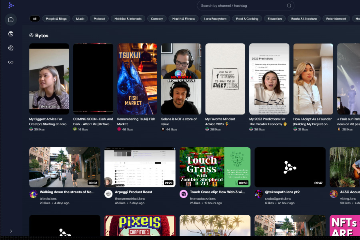Open the thesymmetrical.lens channel link

pyautogui.click(x=130, y=198)
